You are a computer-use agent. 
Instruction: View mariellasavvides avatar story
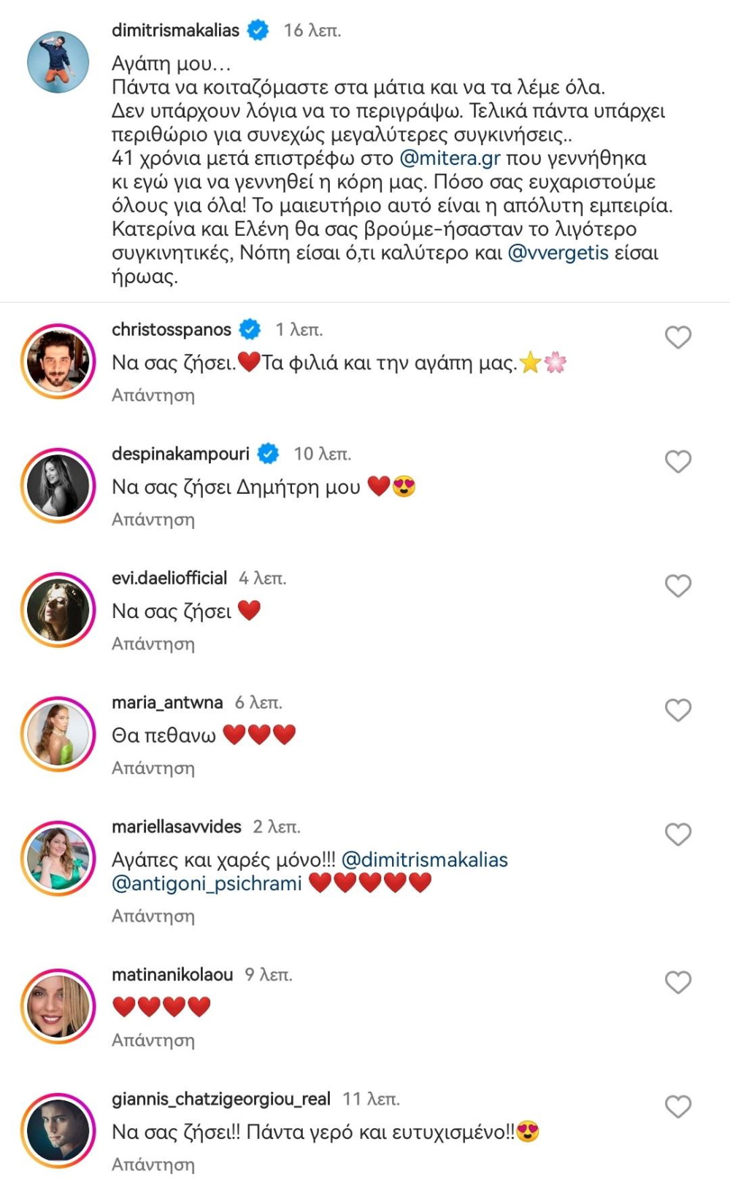(58, 859)
